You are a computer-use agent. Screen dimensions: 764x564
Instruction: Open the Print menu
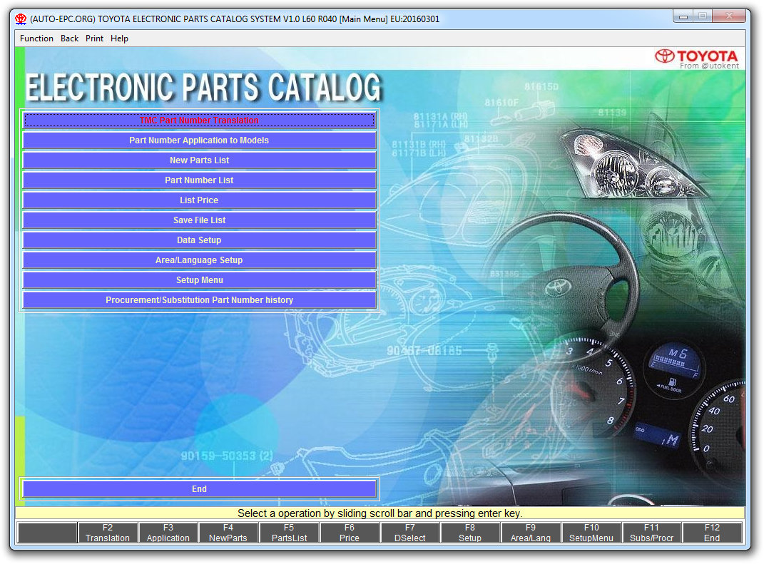pyautogui.click(x=95, y=39)
